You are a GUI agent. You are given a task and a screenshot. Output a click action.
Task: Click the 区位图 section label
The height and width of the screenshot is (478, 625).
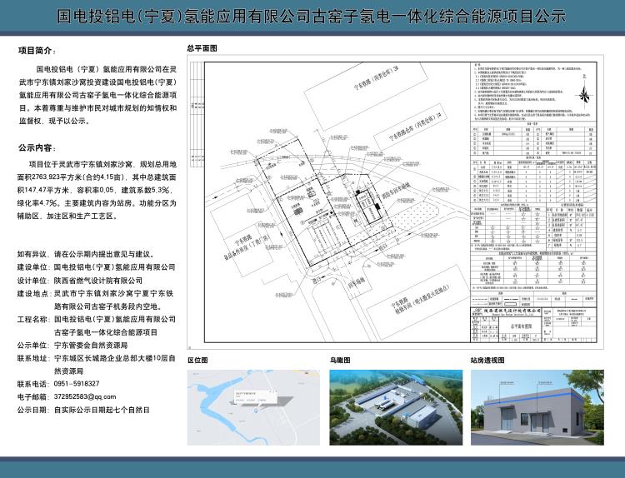[197, 361]
